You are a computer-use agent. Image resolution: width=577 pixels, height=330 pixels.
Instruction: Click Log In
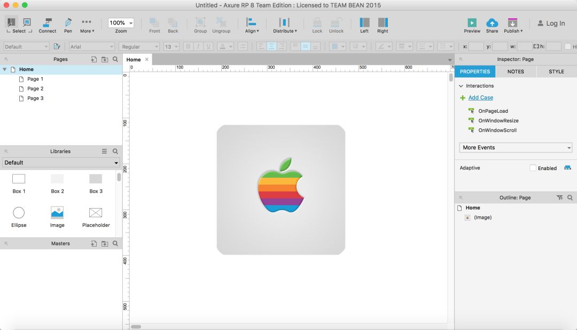pyautogui.click(x=551, y=23)
